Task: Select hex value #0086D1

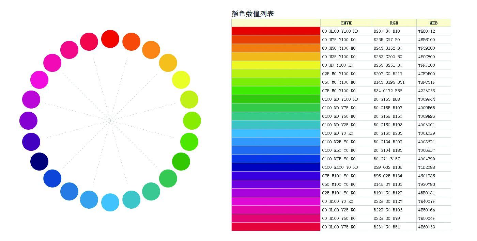Action: (x=427, y=142)
